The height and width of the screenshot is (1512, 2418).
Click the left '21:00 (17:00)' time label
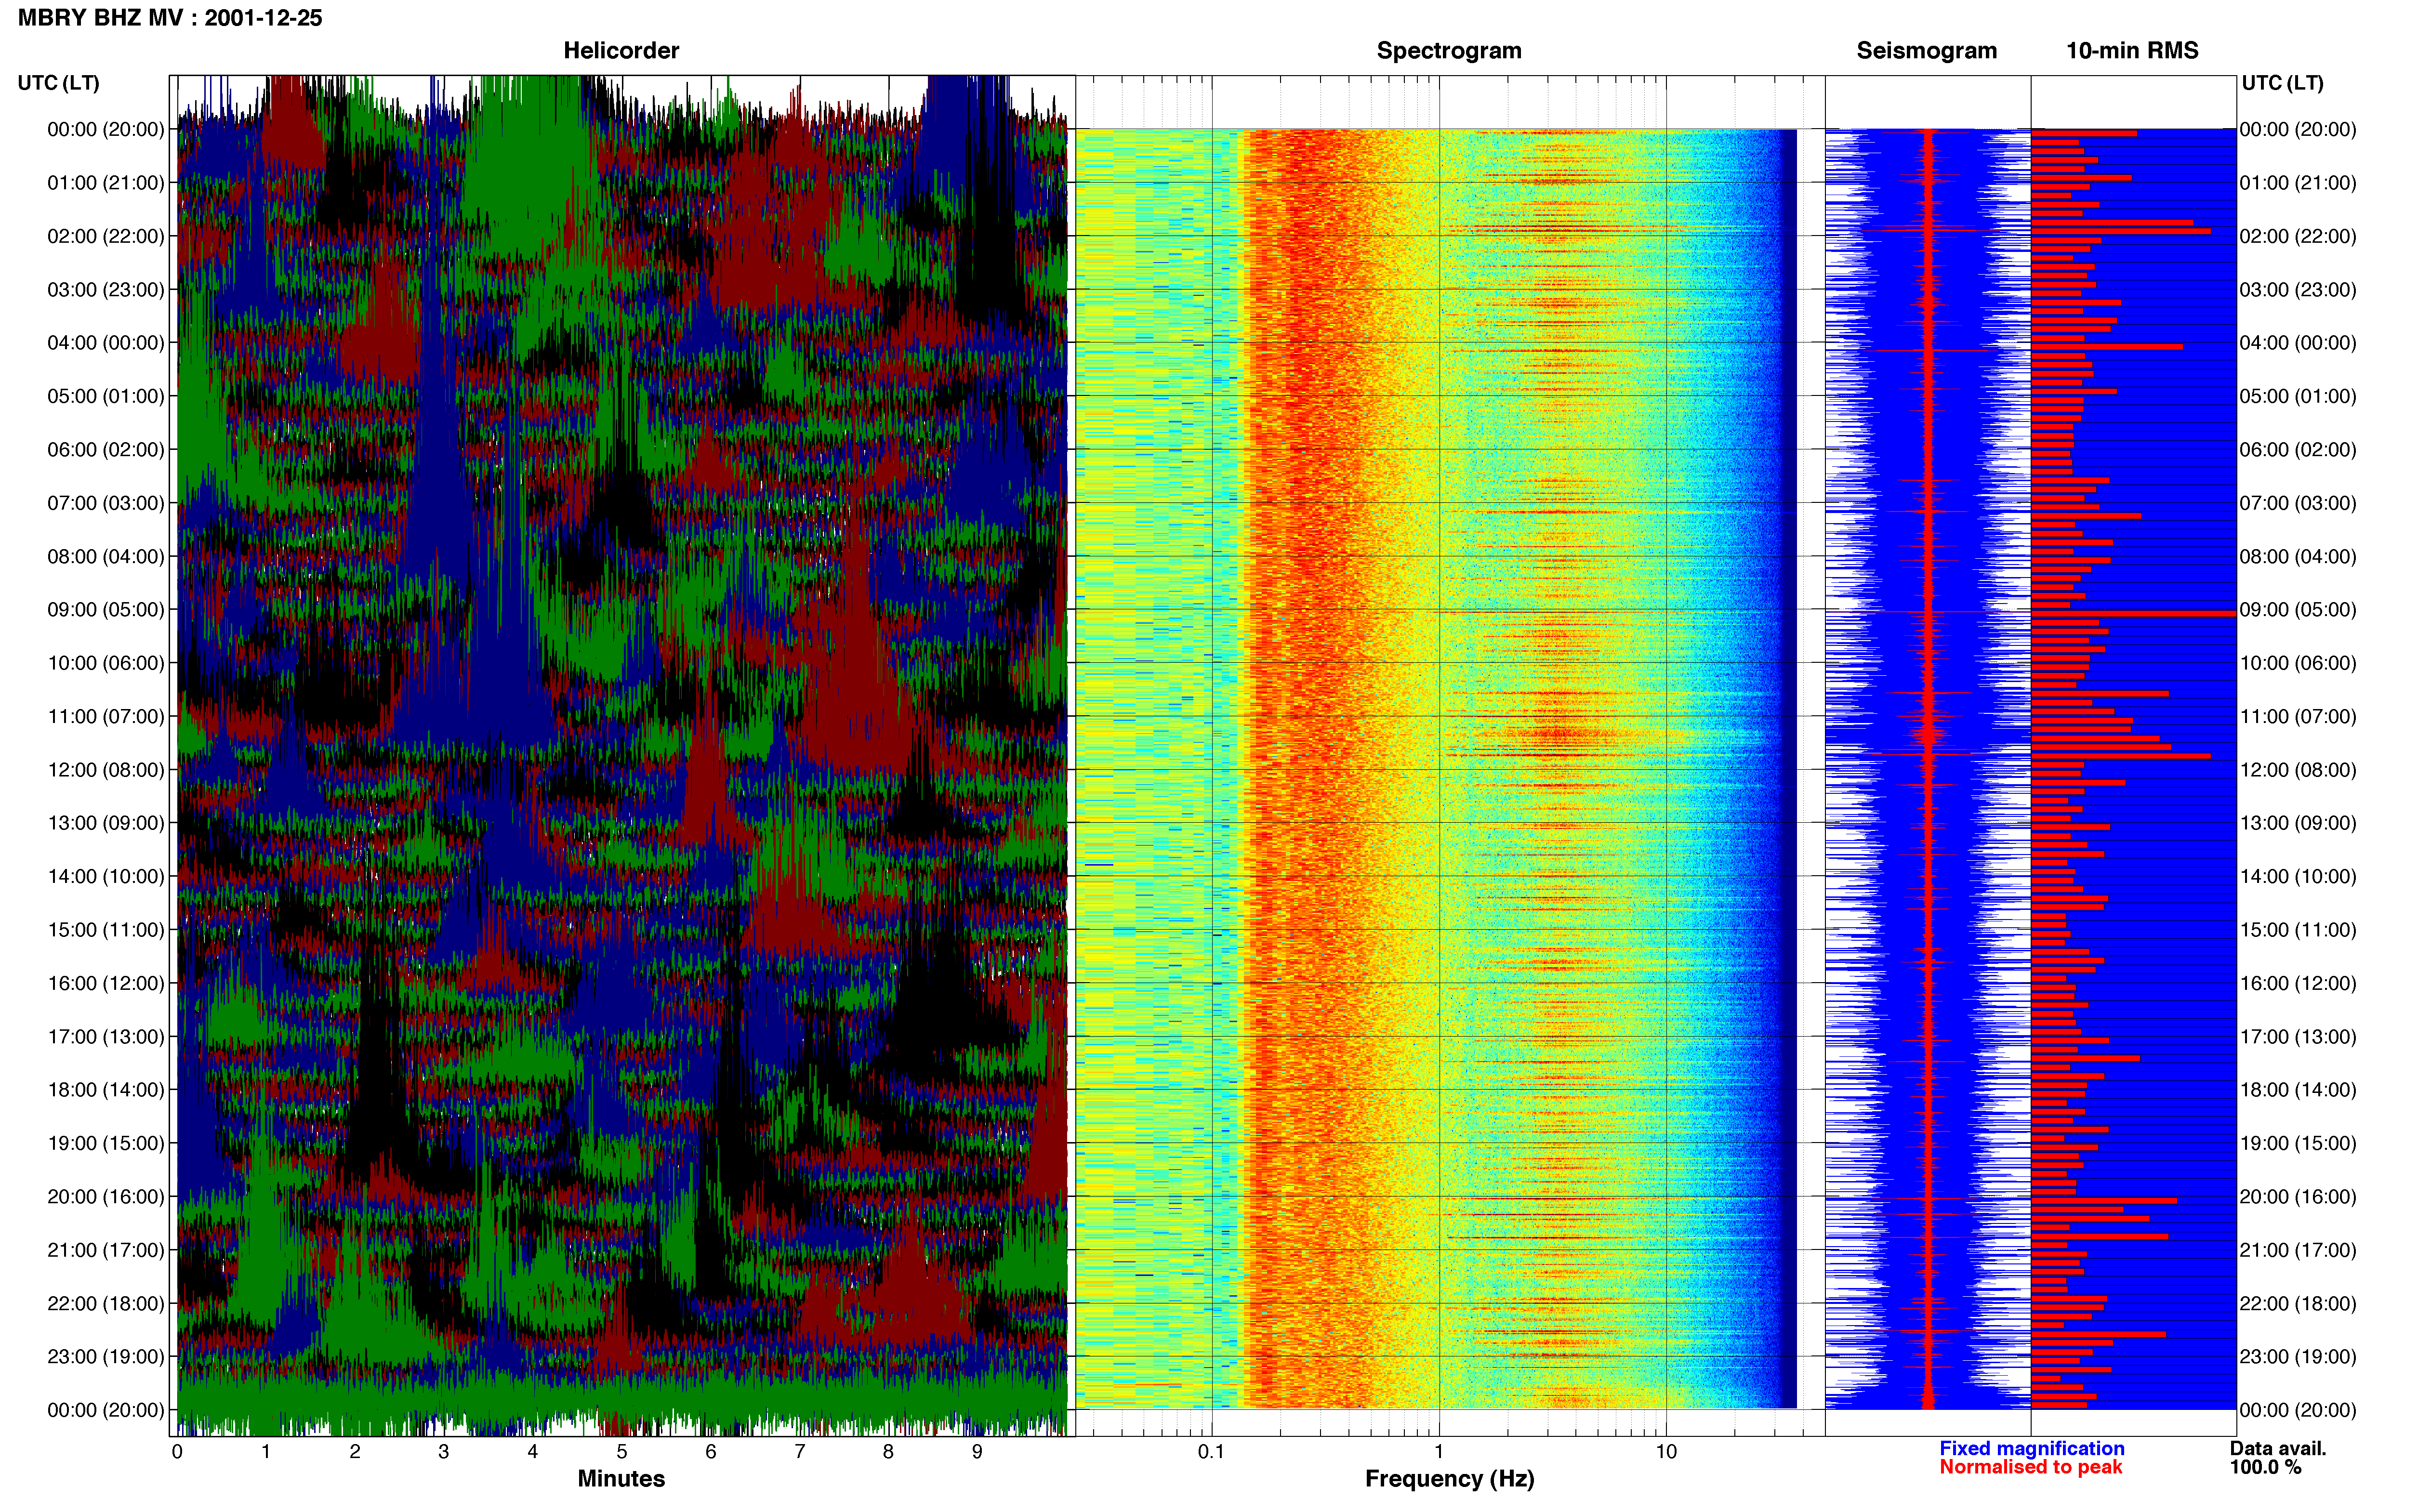106,1250
